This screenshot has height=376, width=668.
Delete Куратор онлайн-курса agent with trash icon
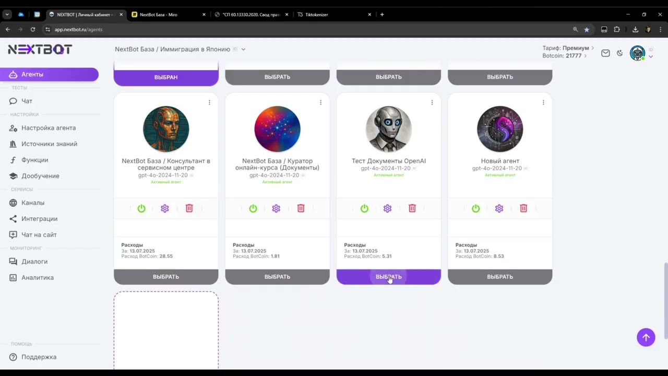(301, 208)
